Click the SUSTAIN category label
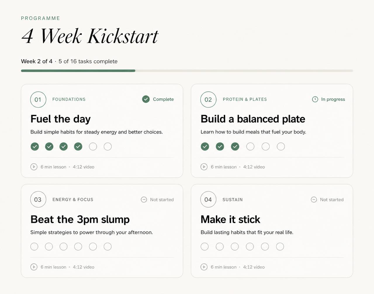 [233, 199]
